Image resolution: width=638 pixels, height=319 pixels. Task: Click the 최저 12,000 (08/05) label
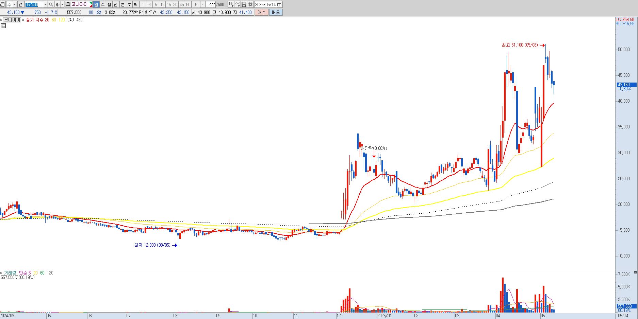[x=152, y=245]
